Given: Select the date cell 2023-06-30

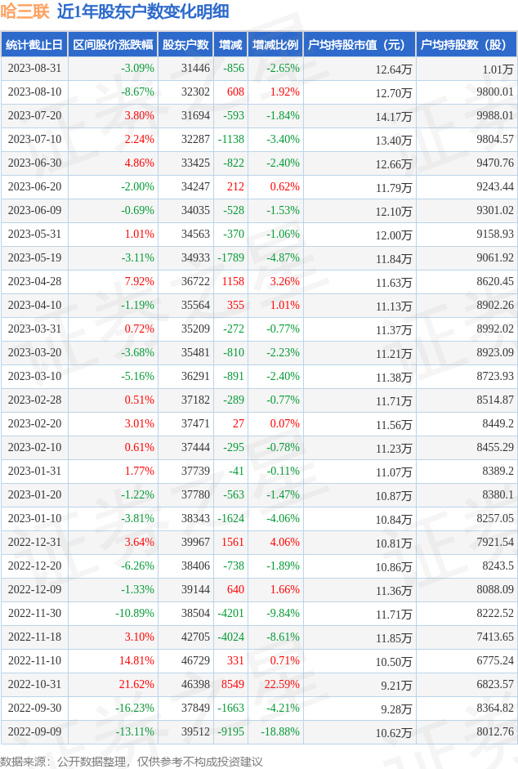Looking at the screenshot, I should (34, 163).
